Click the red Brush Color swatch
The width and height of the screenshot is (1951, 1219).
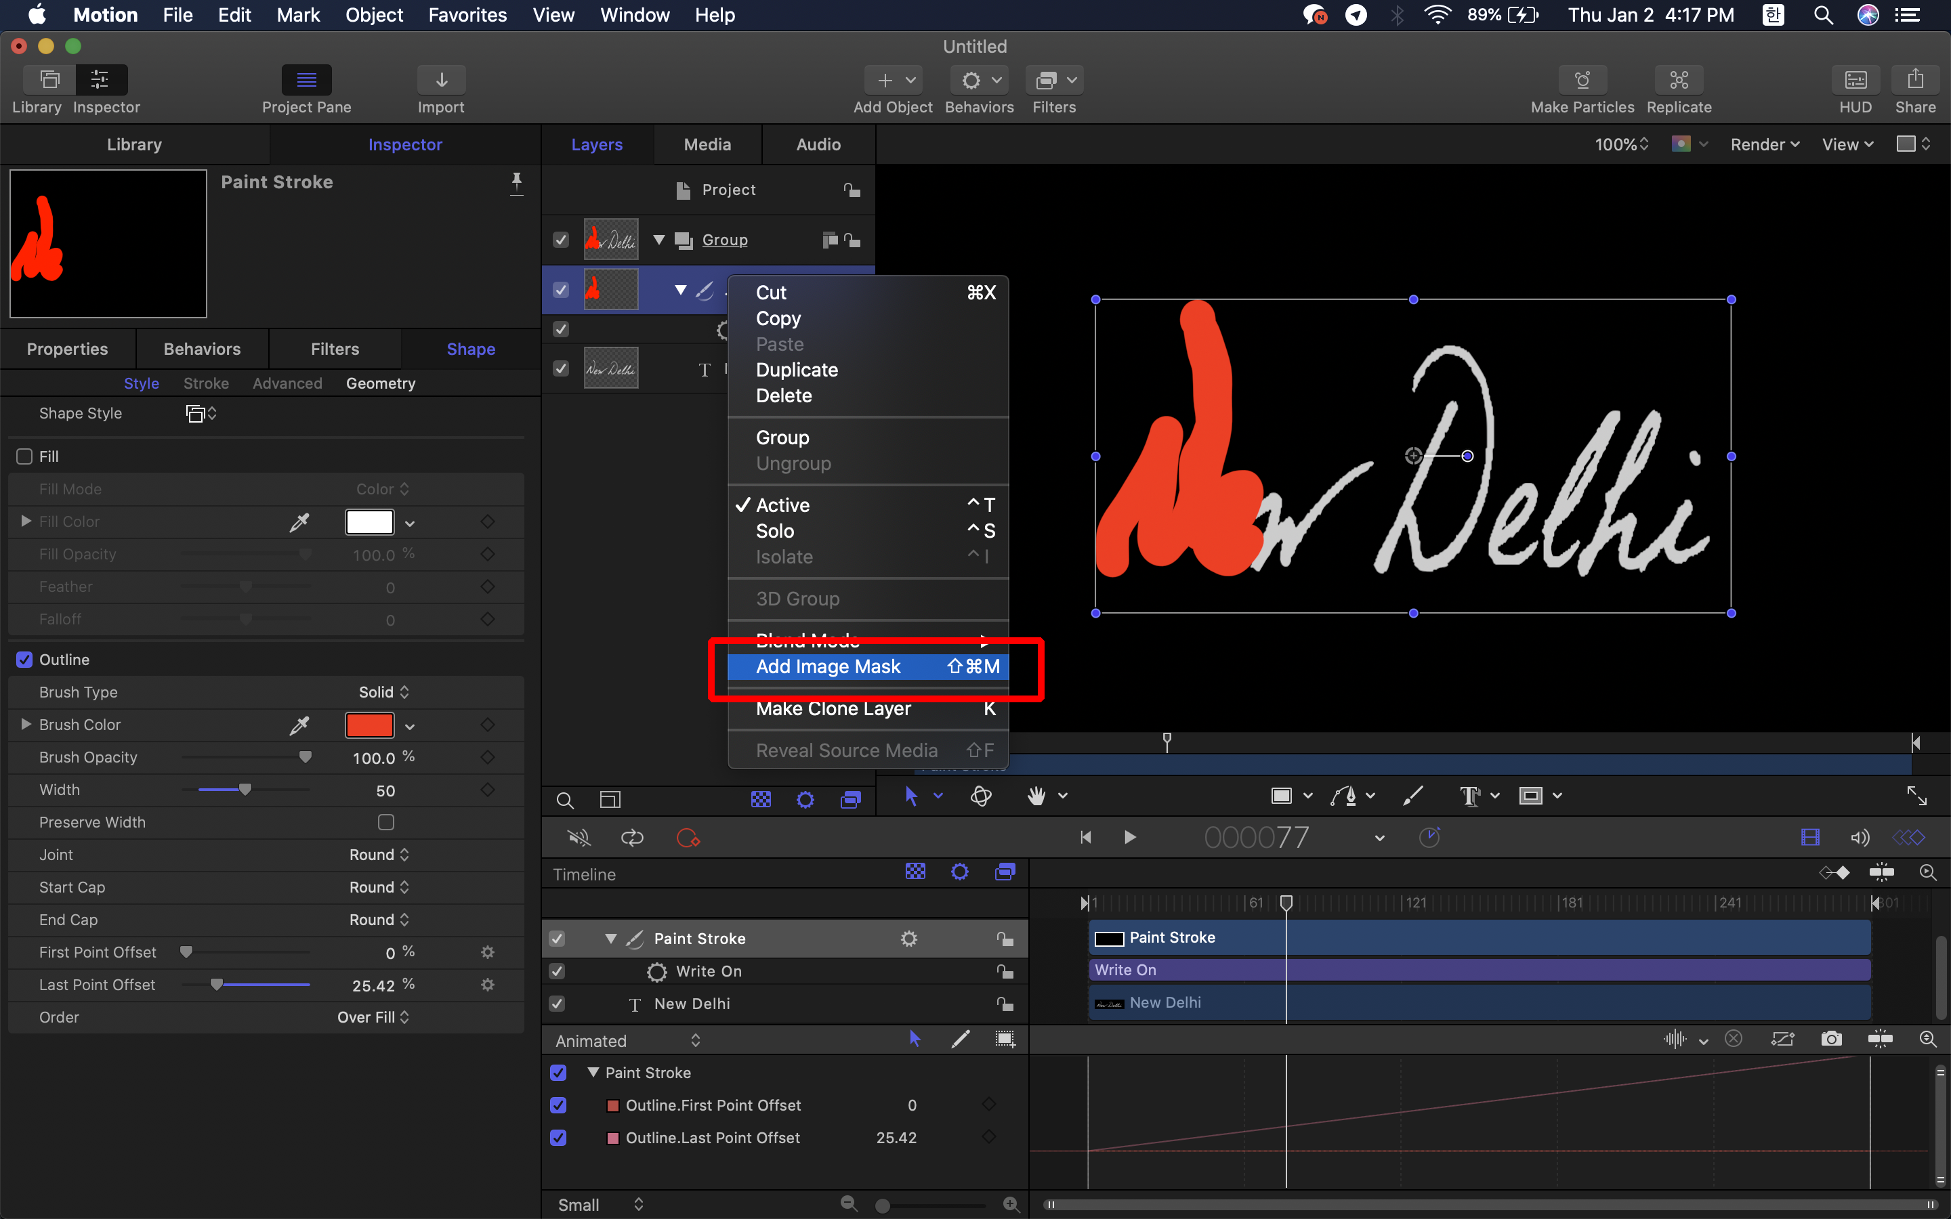tap(369, 725)
